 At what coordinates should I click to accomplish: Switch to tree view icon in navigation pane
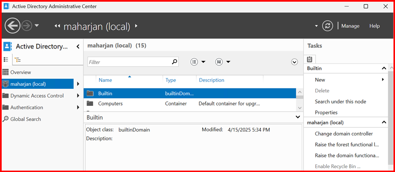point(17,60)
